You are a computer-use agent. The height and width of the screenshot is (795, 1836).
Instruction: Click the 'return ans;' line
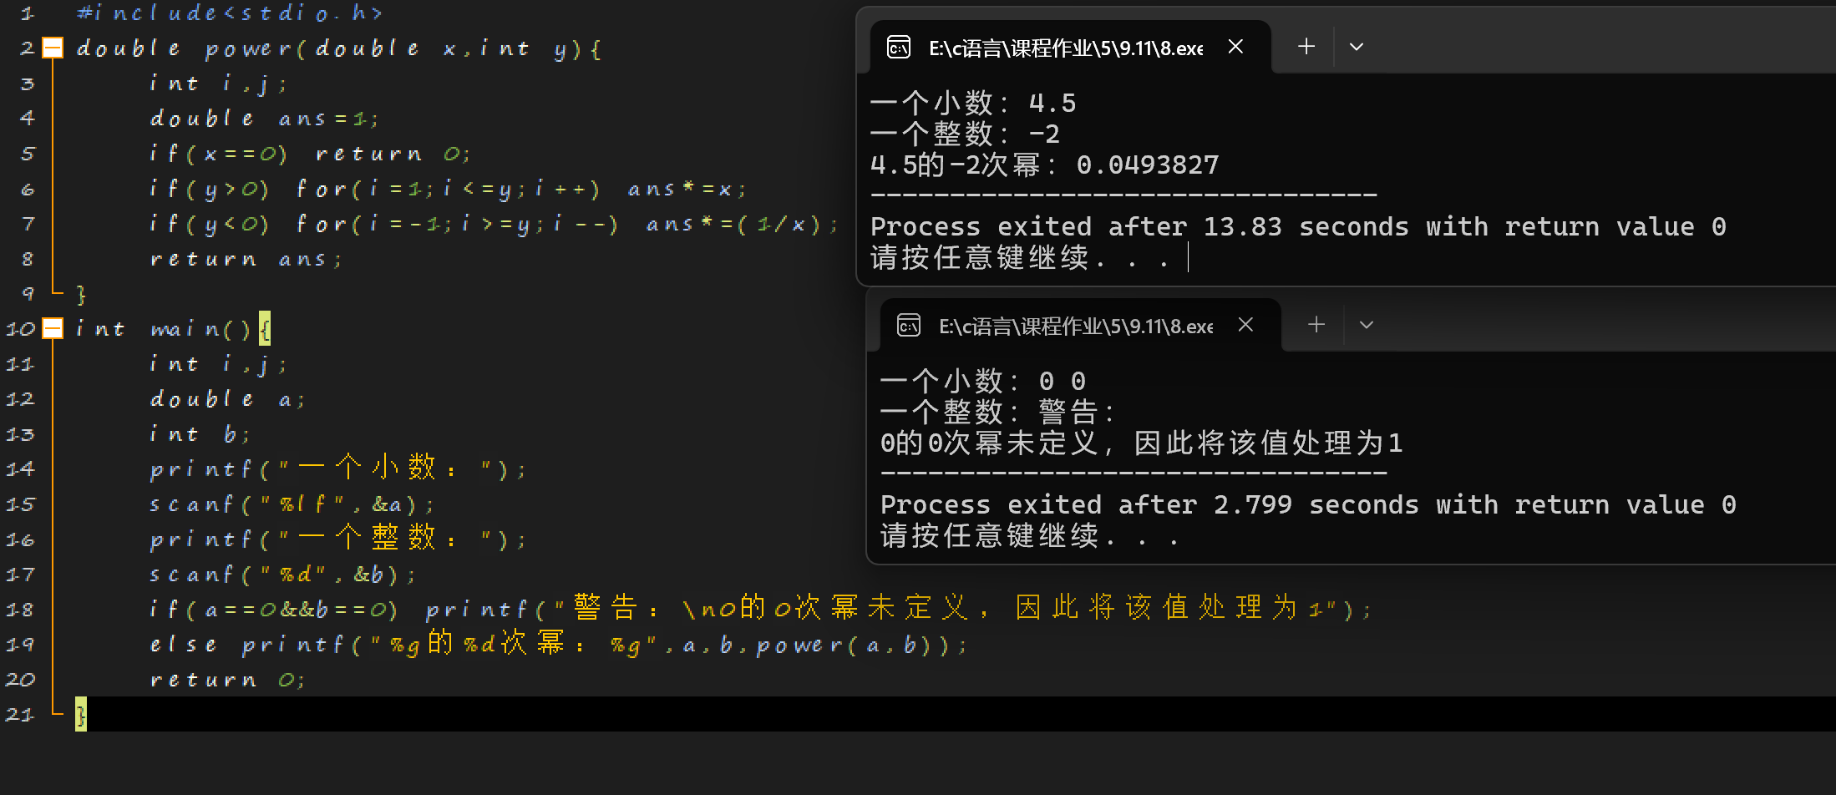tap(246, 260)
